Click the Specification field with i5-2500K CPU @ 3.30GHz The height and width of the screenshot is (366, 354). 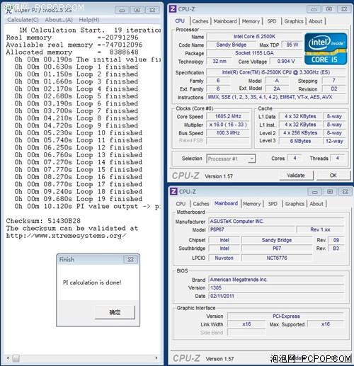click(x=276, y=72)
